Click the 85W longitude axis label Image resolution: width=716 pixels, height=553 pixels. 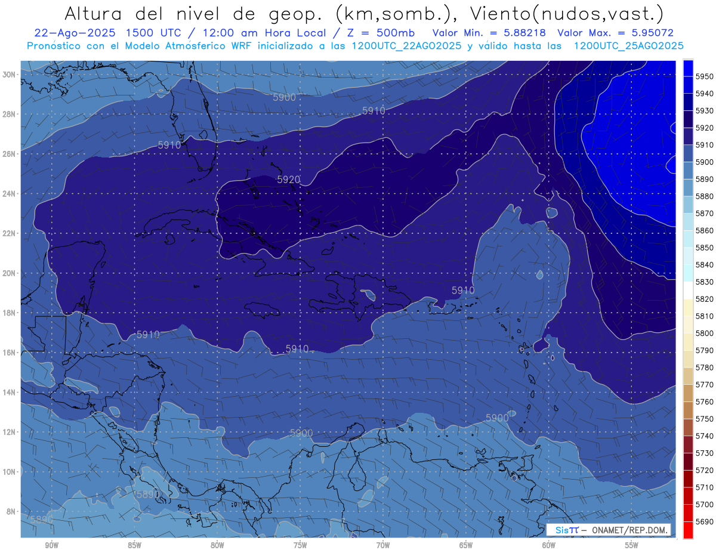coord(135,545)
